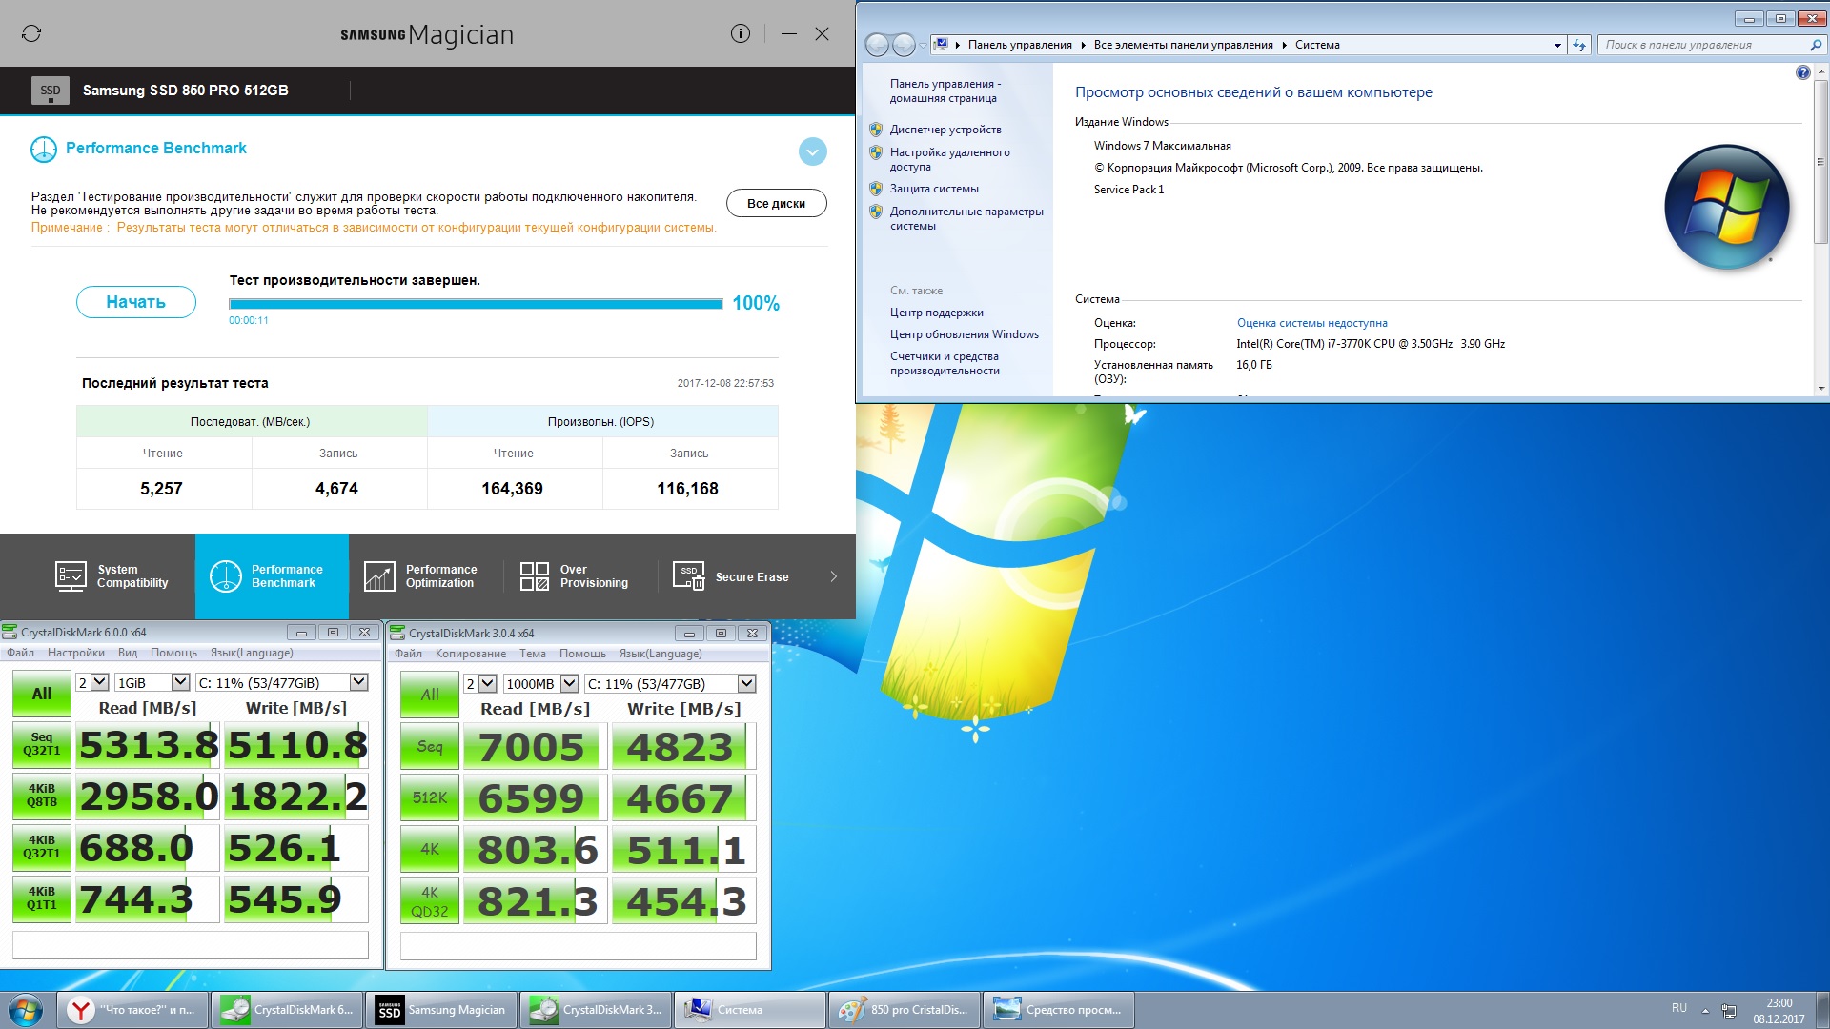The image size is (1830, 1029).
Task: Click the All button in CrystalDiskMark 6
Action: (x=42, y=694)
